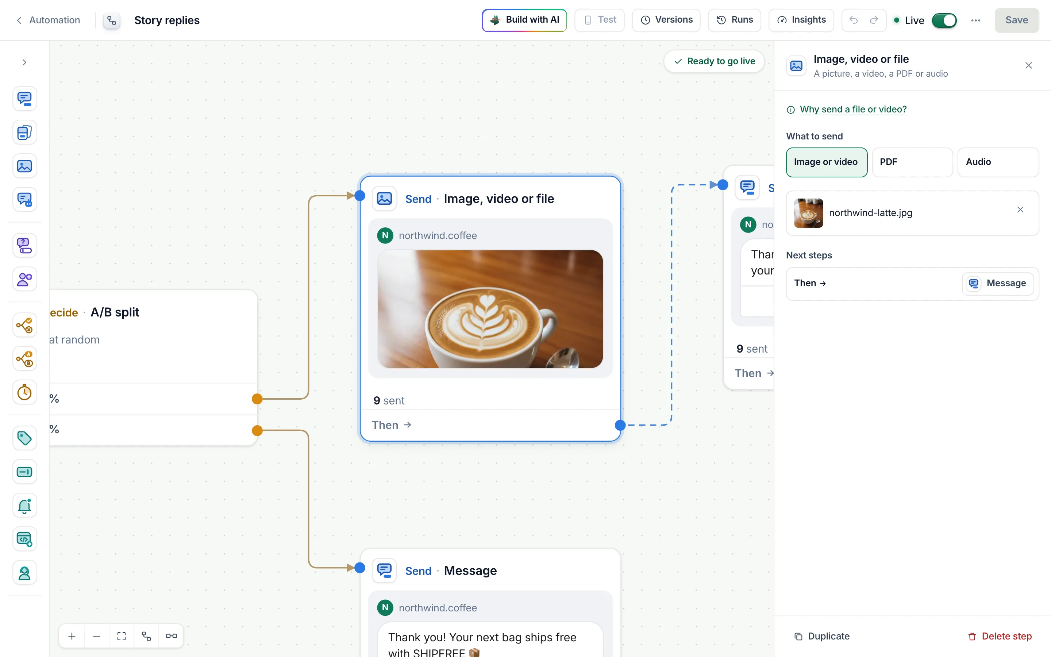The image size is (1051, 657).
Task: Add a wait timer step icon
Action: [24, 392]
